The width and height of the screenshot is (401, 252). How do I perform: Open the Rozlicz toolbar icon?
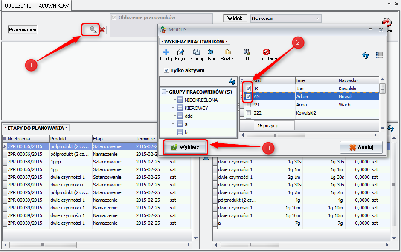point(228,52)
